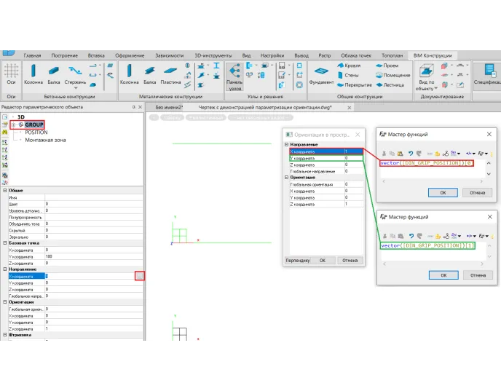Screen dimensions: 501x391
Task: Switch to the Главная ribbon tab
Action: (x=32, y=55)
